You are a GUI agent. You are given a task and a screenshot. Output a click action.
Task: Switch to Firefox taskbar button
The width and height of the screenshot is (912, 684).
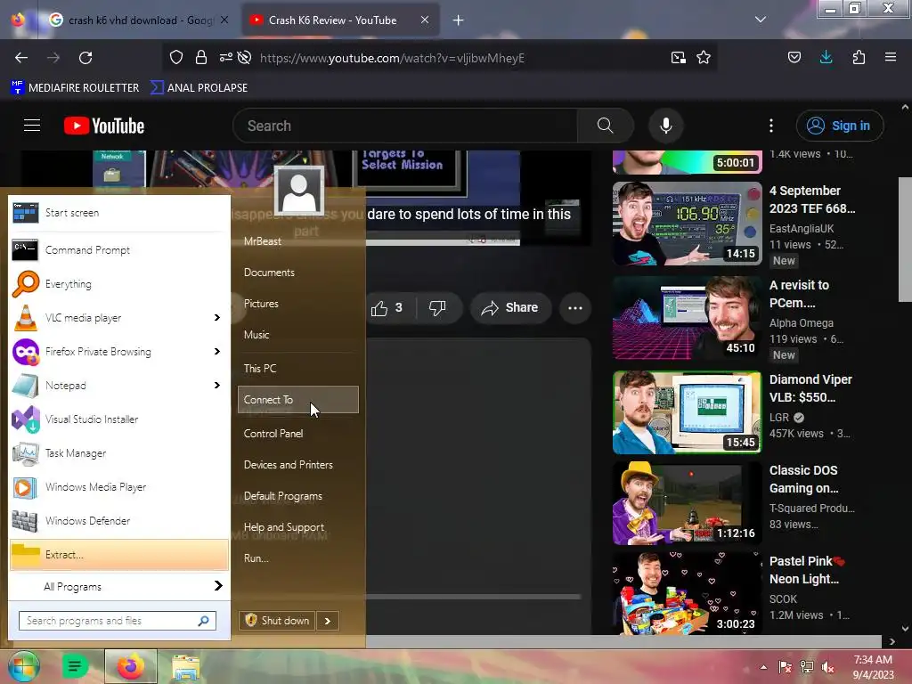(131, 666)
